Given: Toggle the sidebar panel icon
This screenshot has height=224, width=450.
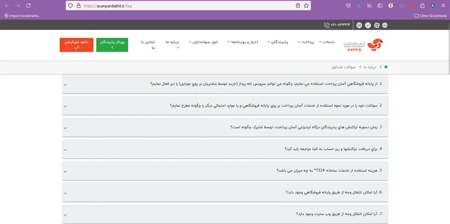Looking at the screenshot, I should 380,6.
